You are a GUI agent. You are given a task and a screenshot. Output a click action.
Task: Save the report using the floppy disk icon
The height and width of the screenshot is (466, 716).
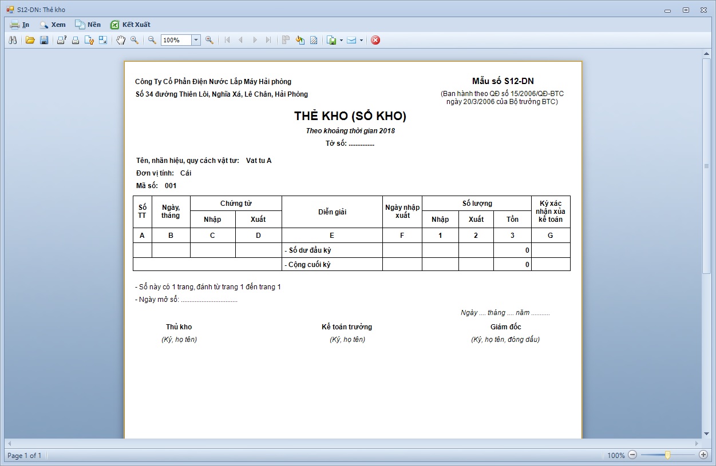pos(44,40)
